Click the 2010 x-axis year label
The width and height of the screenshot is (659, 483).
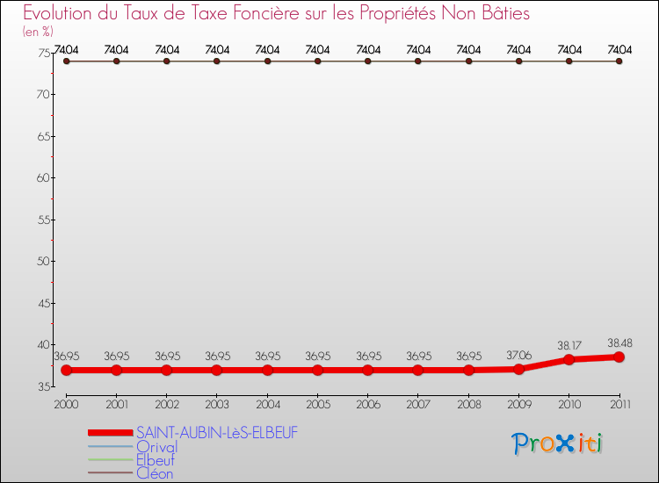click(569, 405)
